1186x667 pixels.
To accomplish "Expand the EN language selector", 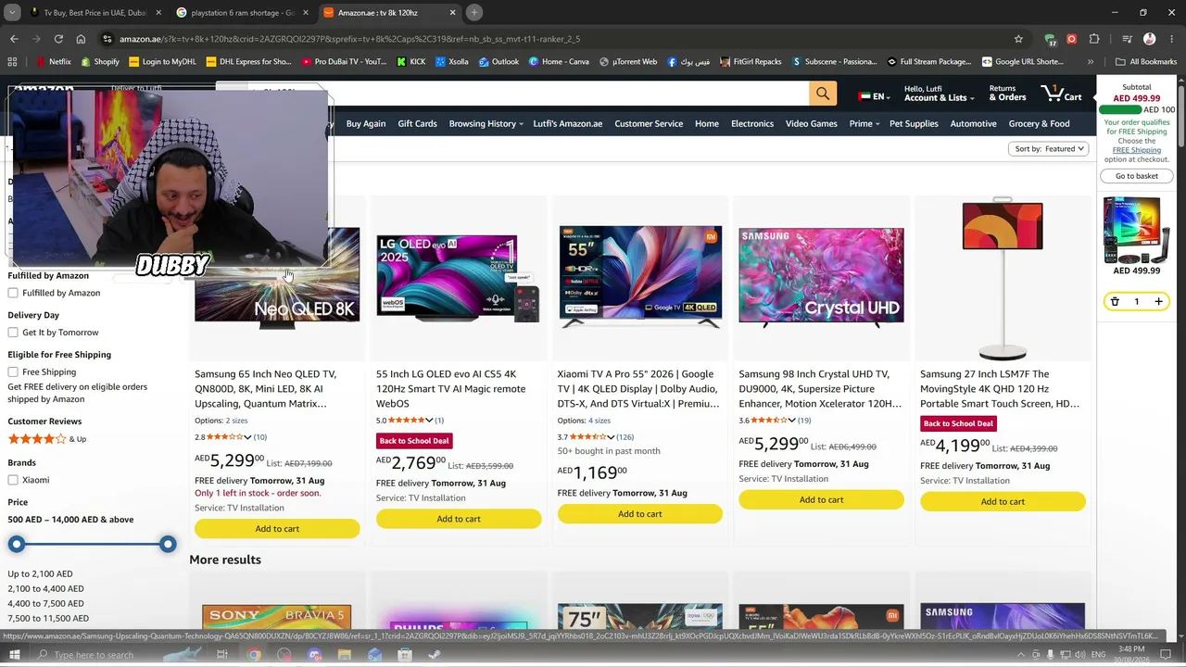I will [x=875, y=96].
